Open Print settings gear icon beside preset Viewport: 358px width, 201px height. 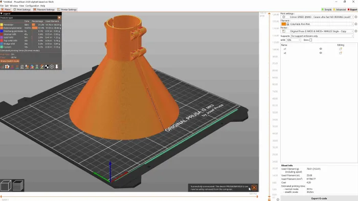[x=356, y=17]
